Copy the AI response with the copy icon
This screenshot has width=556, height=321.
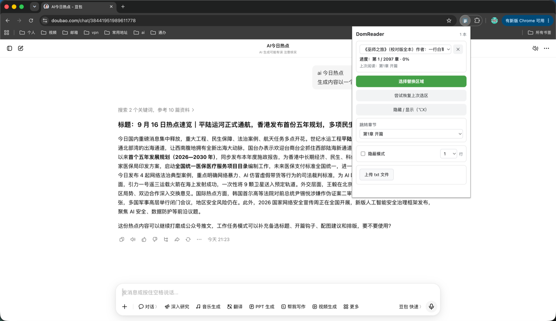click(x=122, y=239)
